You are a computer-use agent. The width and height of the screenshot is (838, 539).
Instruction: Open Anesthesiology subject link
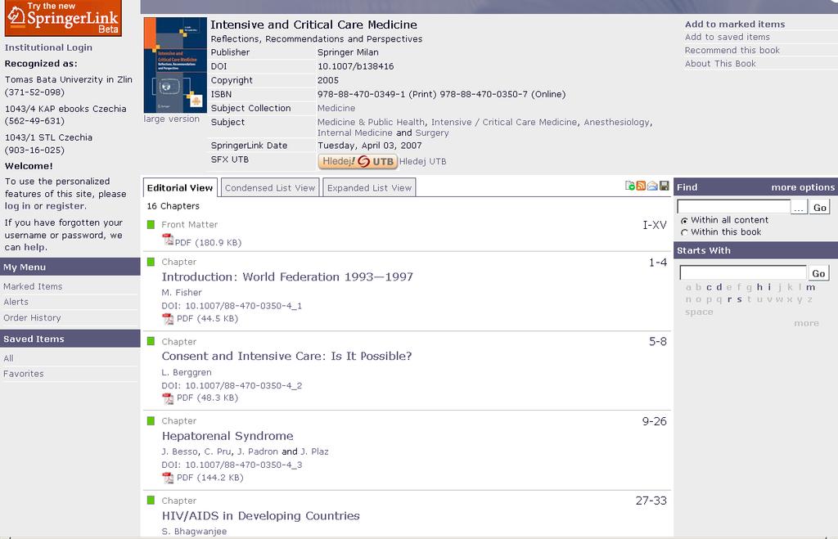617,122
